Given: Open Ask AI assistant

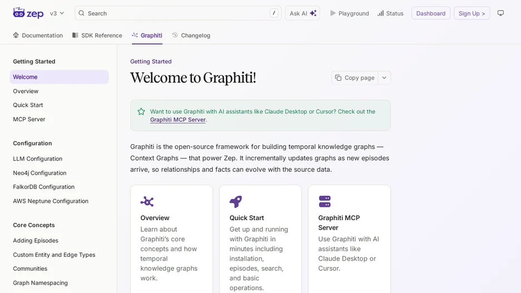Looking at the screenshot, I should click(302, 13).
